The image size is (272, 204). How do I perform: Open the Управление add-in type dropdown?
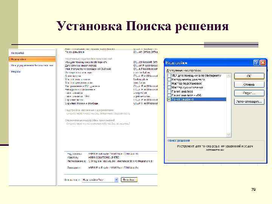click(x=117, y=180)
